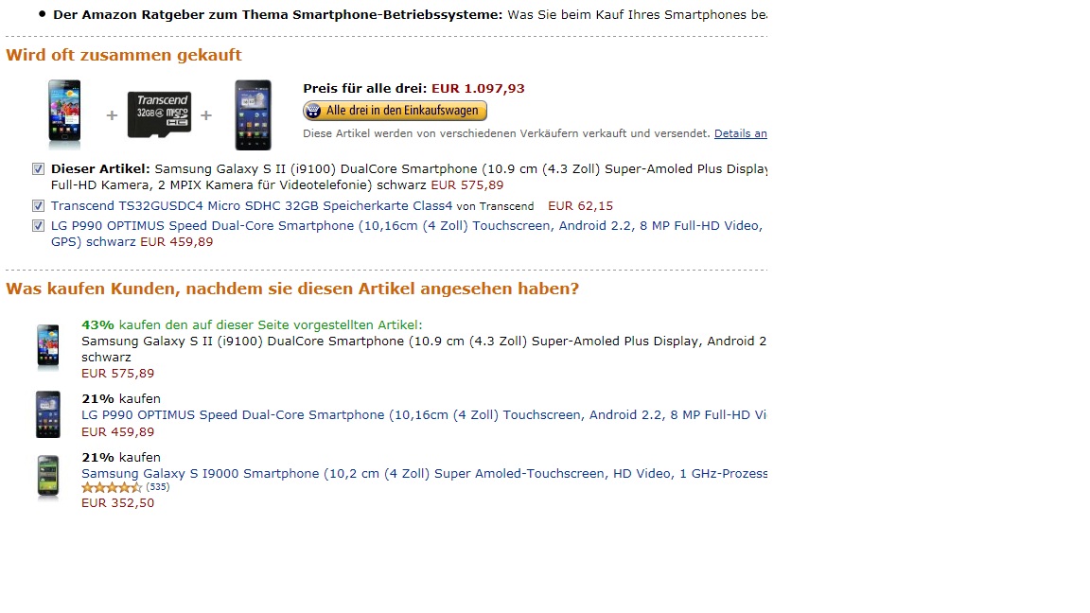
Task: Open the 'Details an' link
Action: tap(740, 133)
